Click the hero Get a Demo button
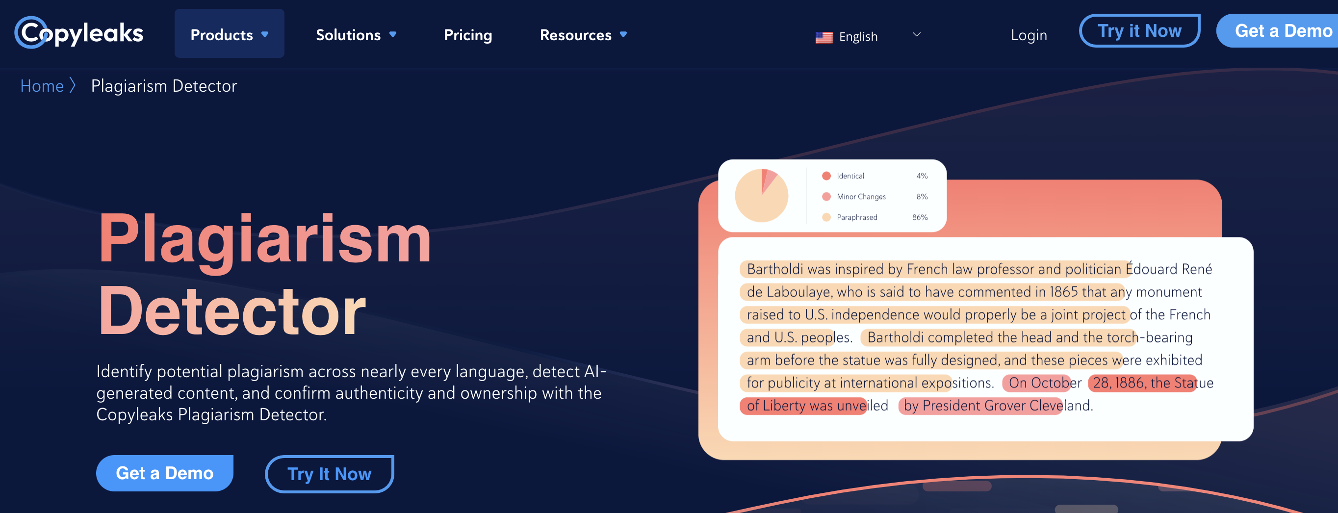 [165, 473]
